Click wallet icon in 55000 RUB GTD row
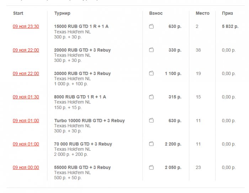This screenshot has height=193, width=249. pyautogui.click(x=152, y=167)
